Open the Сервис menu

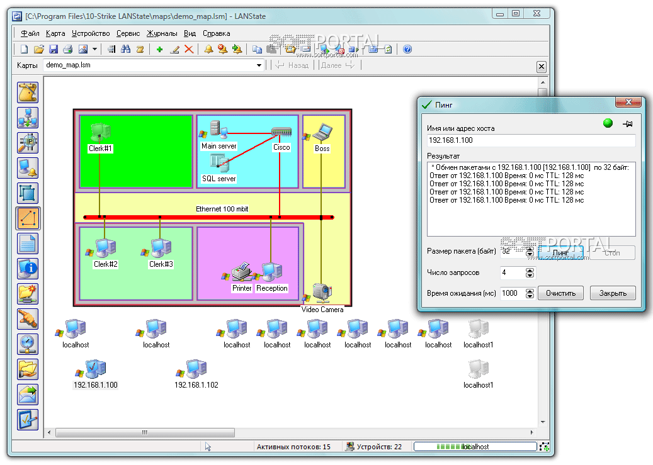tap(128, 33)
